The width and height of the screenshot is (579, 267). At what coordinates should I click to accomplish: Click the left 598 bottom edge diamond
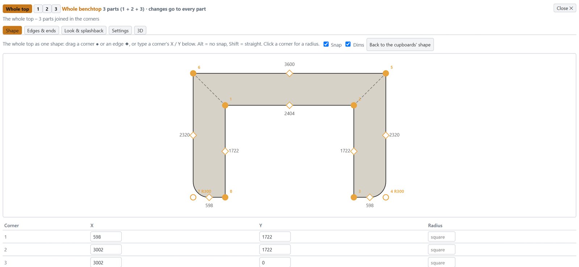click(x=209, y=197)
